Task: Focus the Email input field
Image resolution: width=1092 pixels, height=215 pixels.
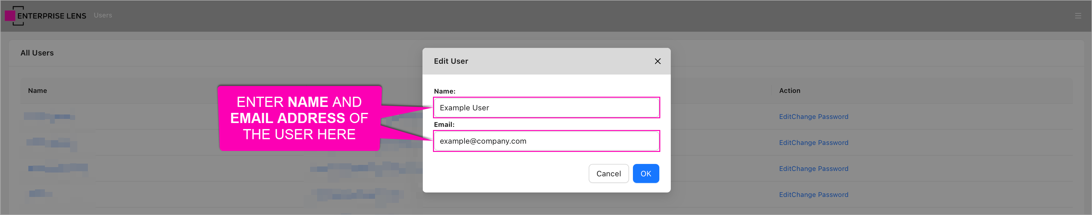Action: coord(546,141)
